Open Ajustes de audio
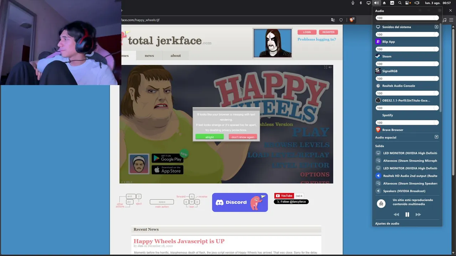Image resolution: width=456 pixels, height=256 pixels. (387, 224)
